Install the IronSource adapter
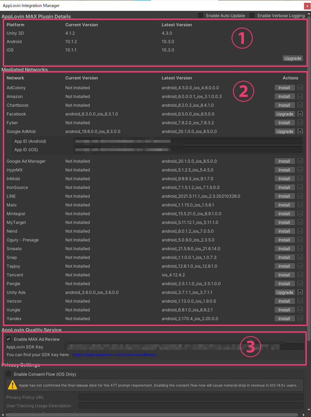 (284, 188)
